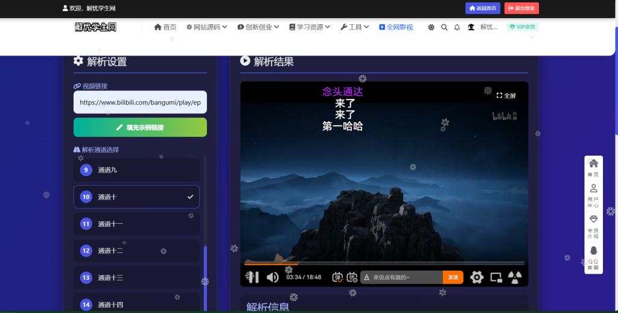Viewport: 618px width, 313px height.
Task: Select channel 通道十二
Action: 136,251
